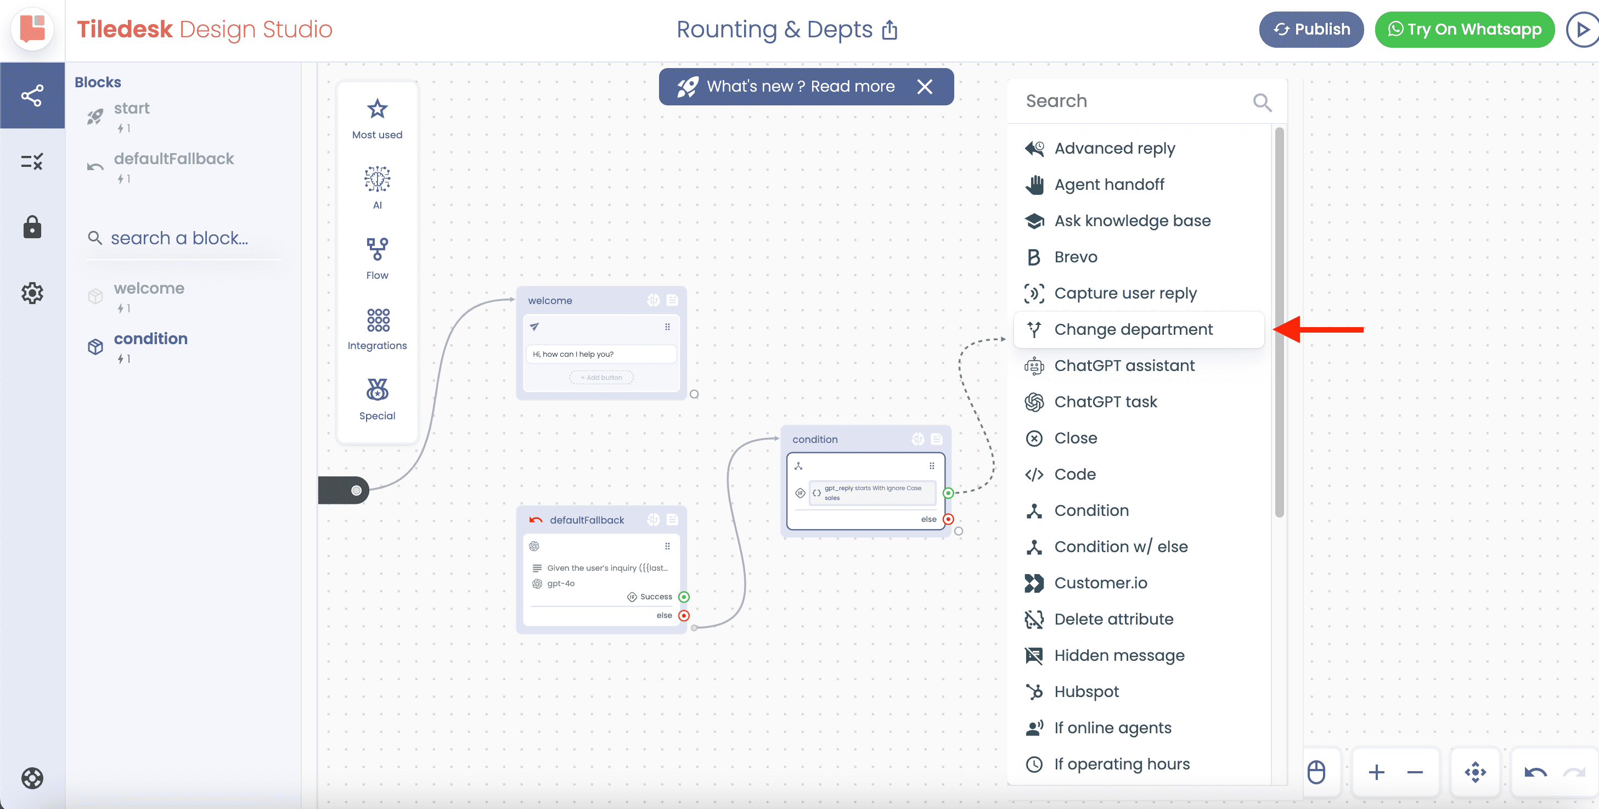Open the lock secrets sidebar icon
The height and width of the screenshot is (809, 1599).
pyautogui.click(x=32, y=227)
